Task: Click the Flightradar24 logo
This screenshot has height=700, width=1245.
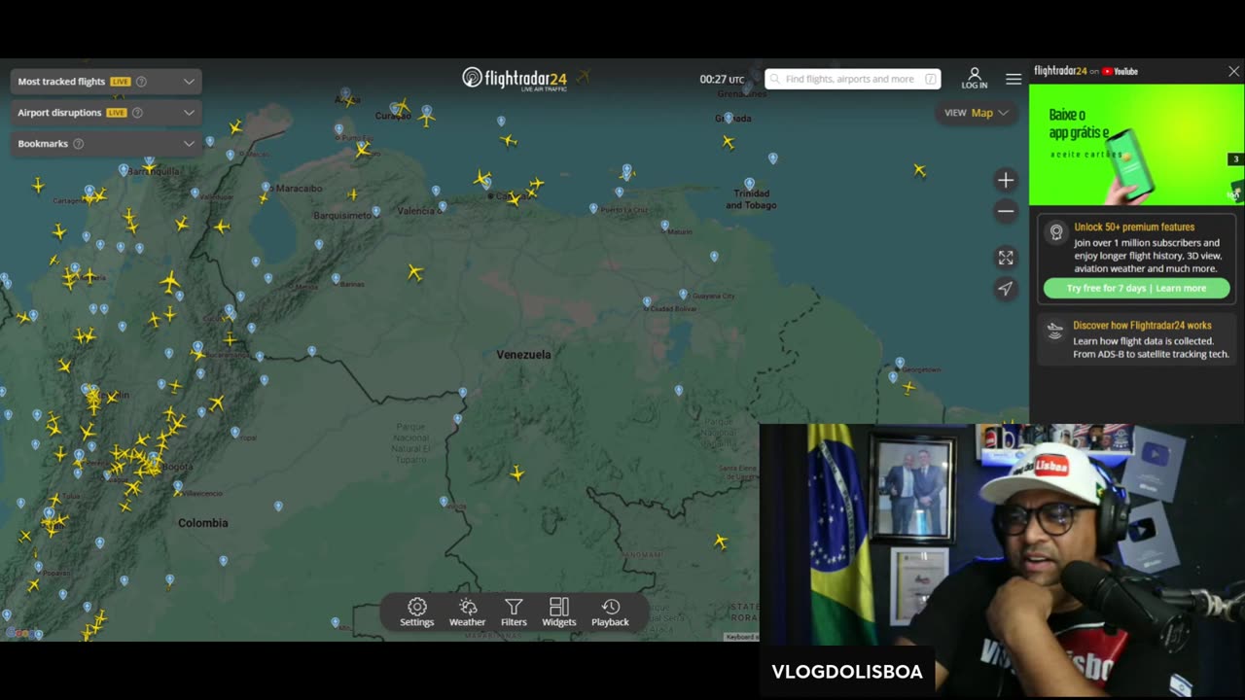Action: [515, 79]
